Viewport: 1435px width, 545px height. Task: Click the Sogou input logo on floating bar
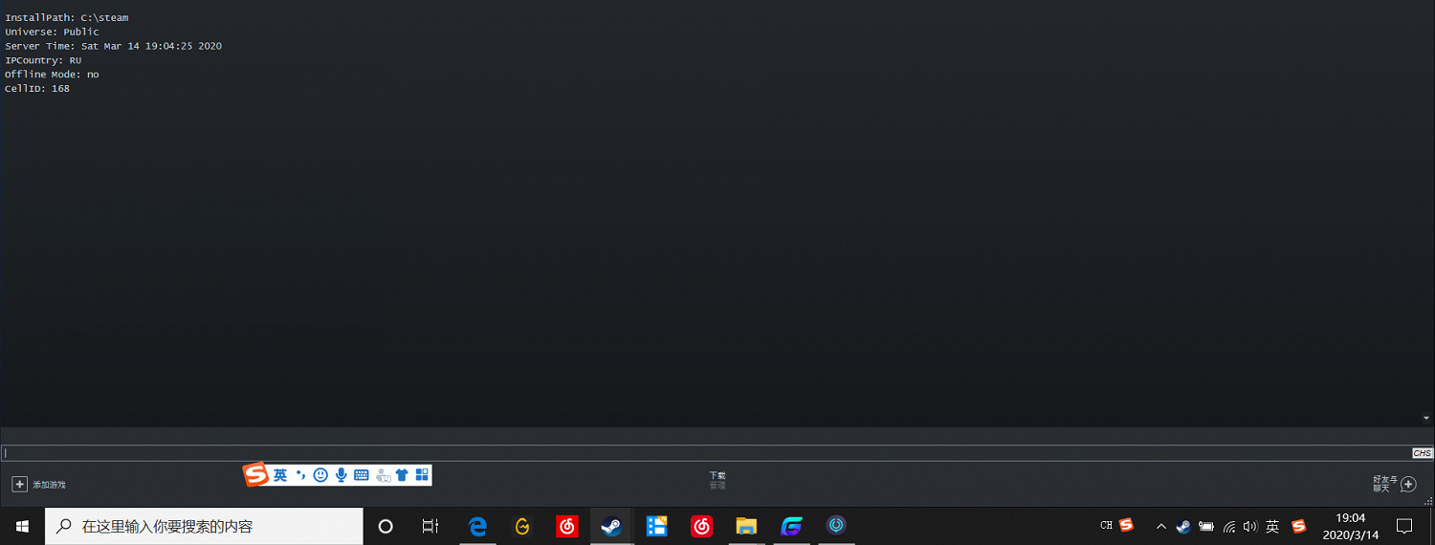pos(255,474)
